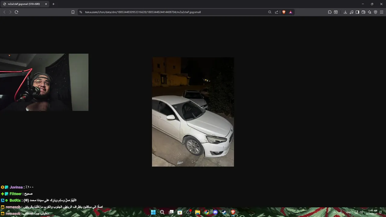The height and width of the screenshot is (217, 386).
Task: Open the media playlist music icon
Action: click(351, 12)
